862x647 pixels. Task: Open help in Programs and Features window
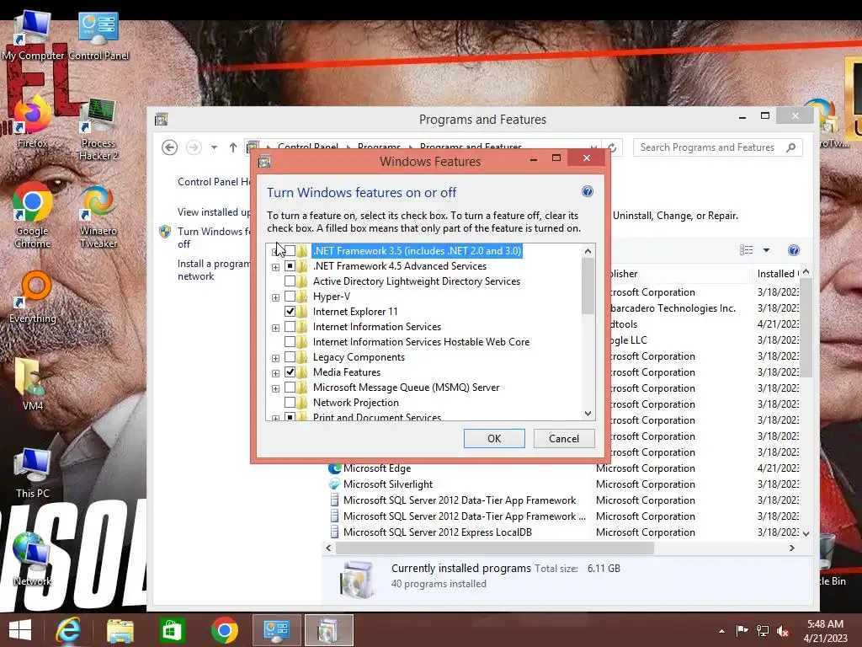pyautogui.click(x=793, y=250)
